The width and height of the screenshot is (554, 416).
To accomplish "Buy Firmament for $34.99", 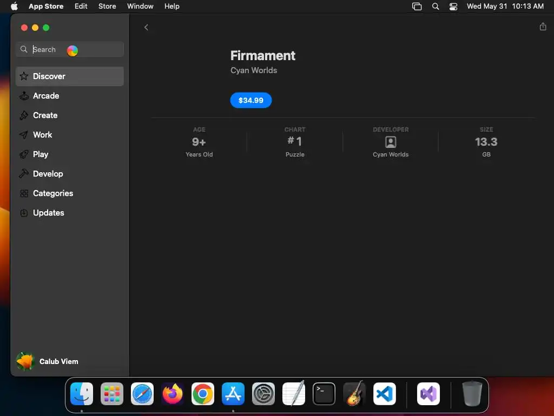I will click(251, 100).
